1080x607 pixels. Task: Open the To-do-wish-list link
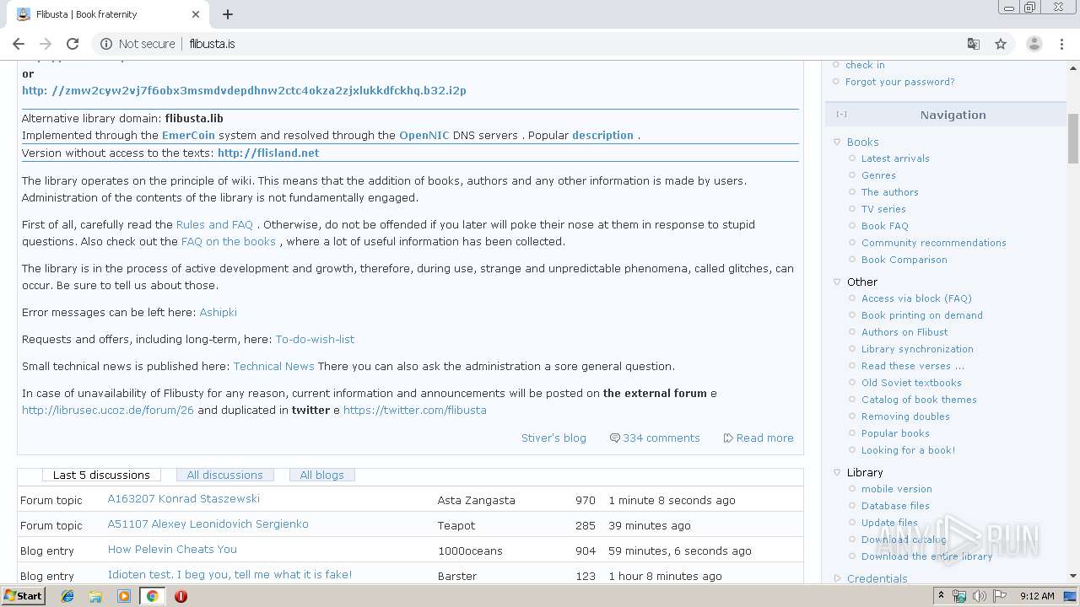tap(315, 340)
